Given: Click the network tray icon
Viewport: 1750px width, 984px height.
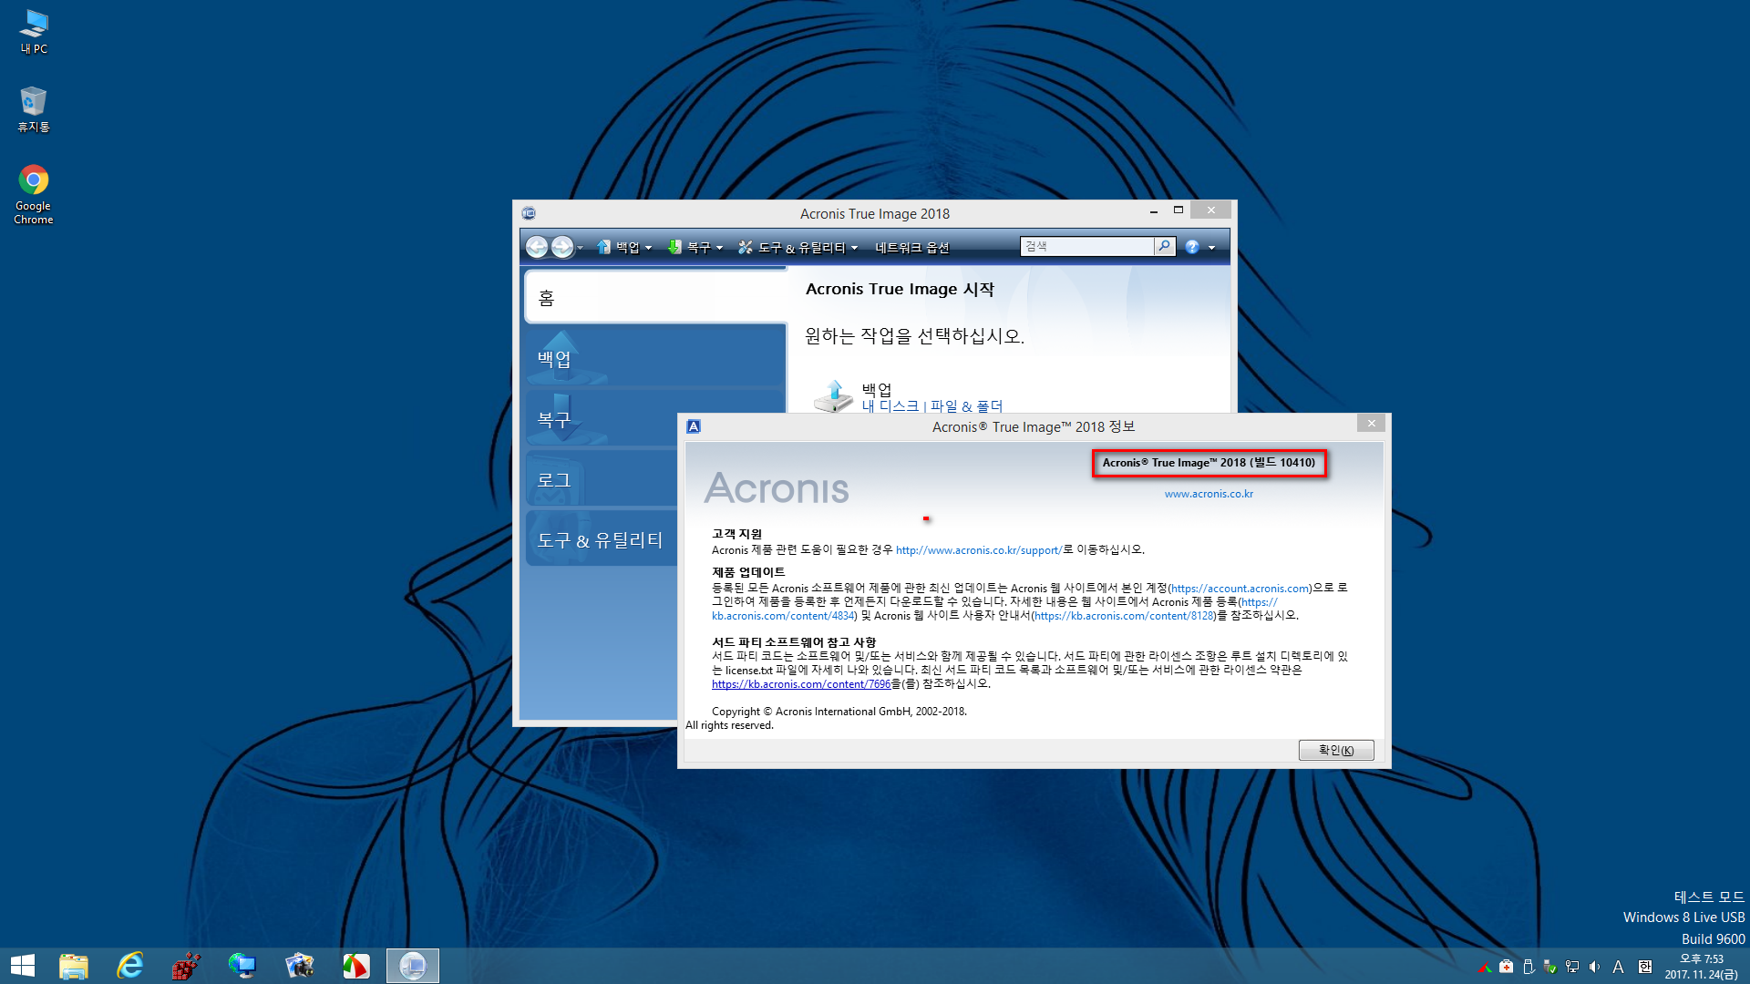Looking at the screenshot, I should coord(1572,967).
